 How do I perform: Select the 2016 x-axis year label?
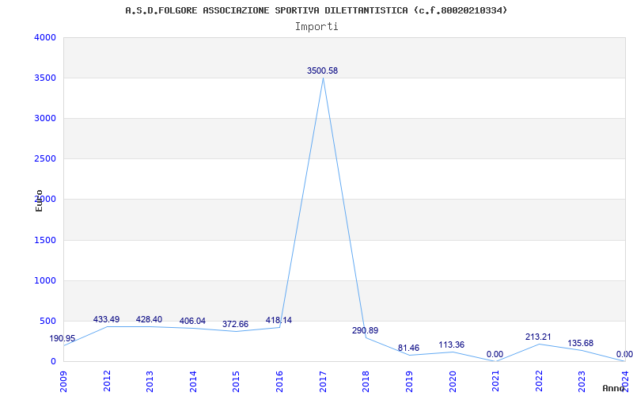coord(279,382)
